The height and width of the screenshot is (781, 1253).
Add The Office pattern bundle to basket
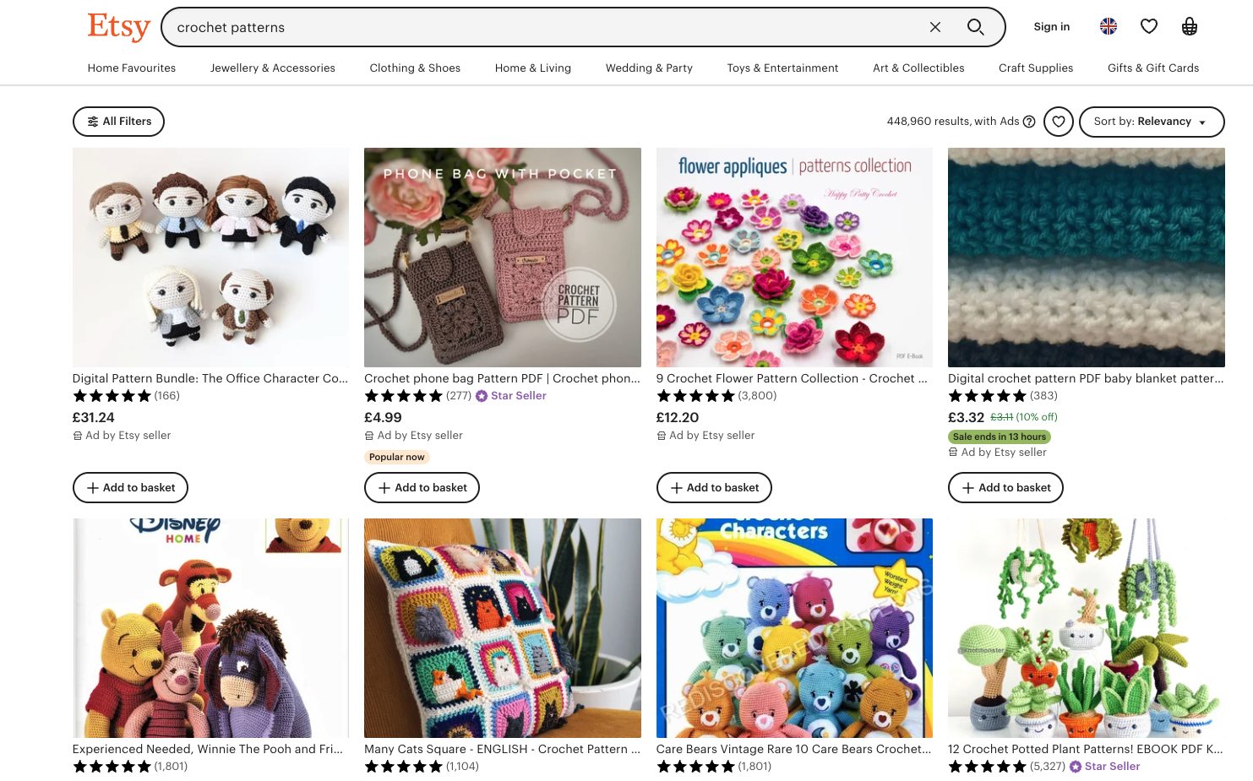[130, 487]
